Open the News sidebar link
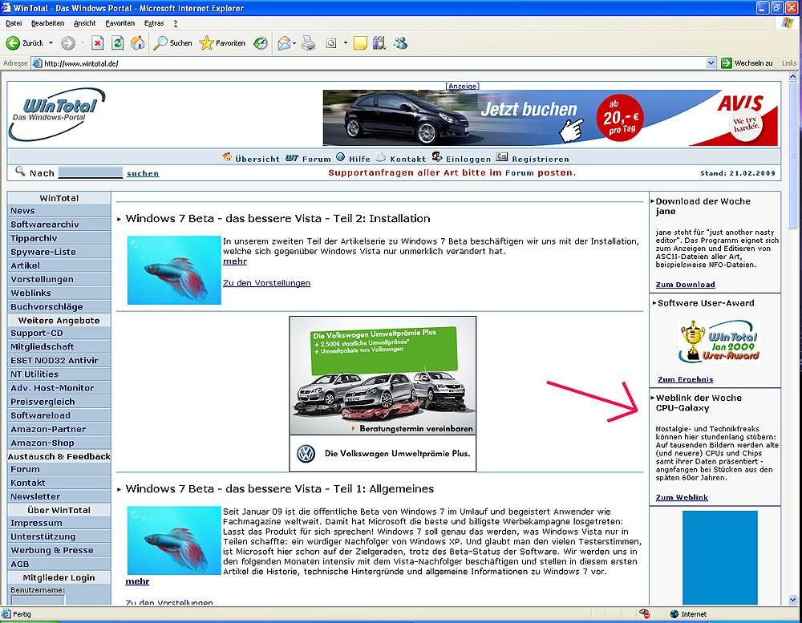802x623 pixels. coord(22,211)
